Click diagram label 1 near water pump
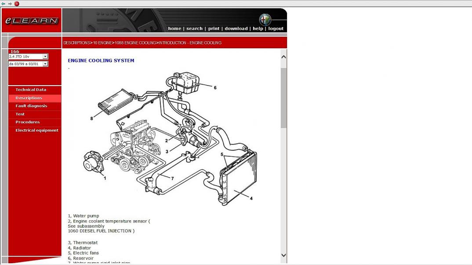 tap(105, 178)
